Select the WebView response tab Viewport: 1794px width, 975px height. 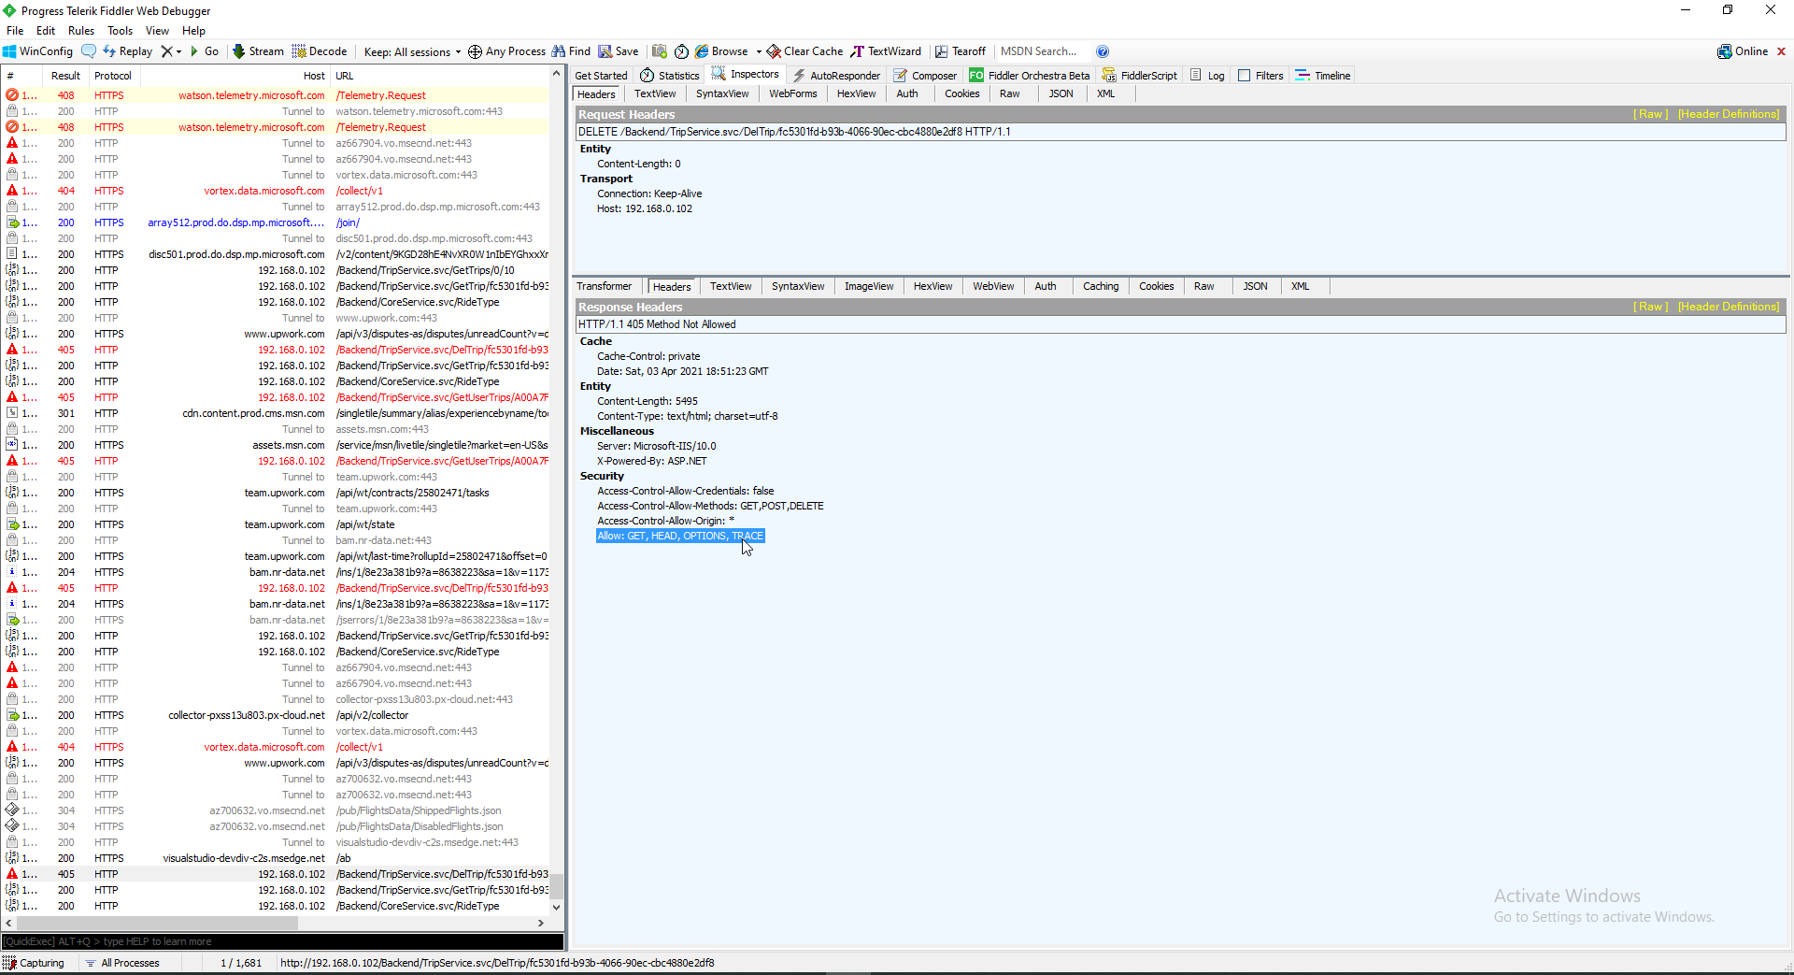993,286
